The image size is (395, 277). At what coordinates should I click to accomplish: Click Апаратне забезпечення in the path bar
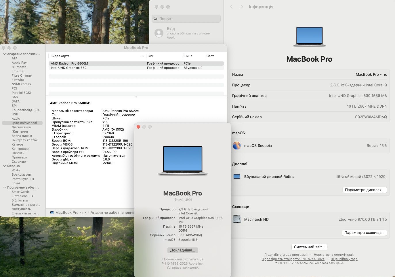112,213
